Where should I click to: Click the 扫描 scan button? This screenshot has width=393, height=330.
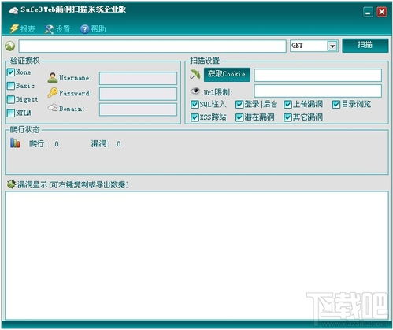click(365, 46)
